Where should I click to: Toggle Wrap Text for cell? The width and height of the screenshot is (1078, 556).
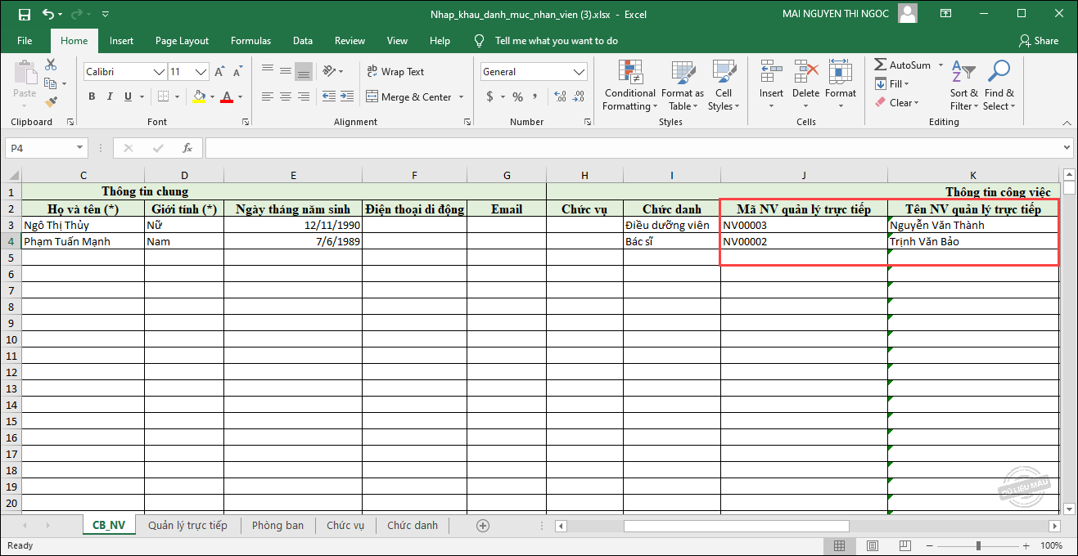point(395,72)
